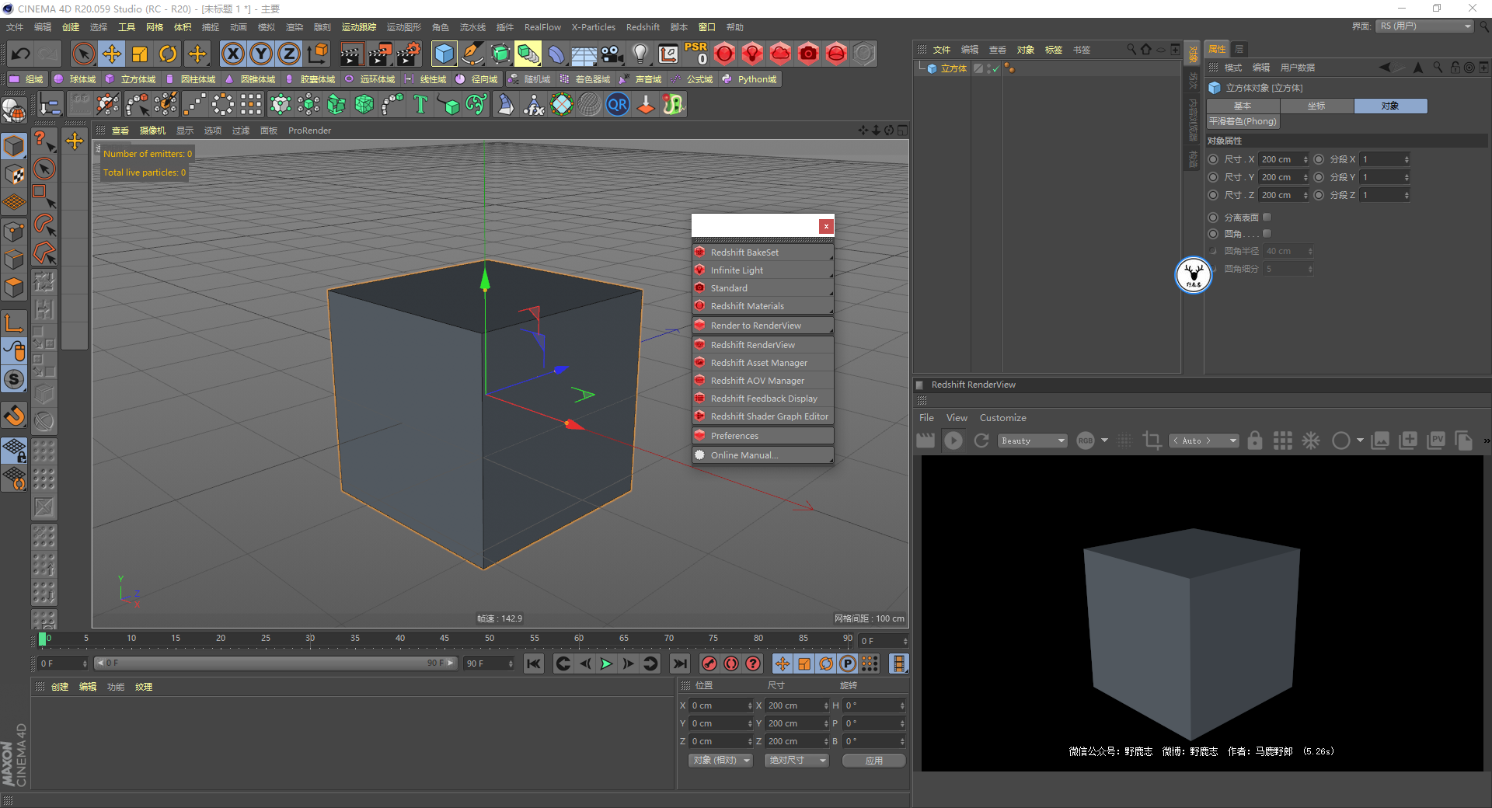Image resolution: width=1492 pixels, height=808 pixels.
Task: Open the 绝对尺寸 dropdown
Action: [797, 760]
